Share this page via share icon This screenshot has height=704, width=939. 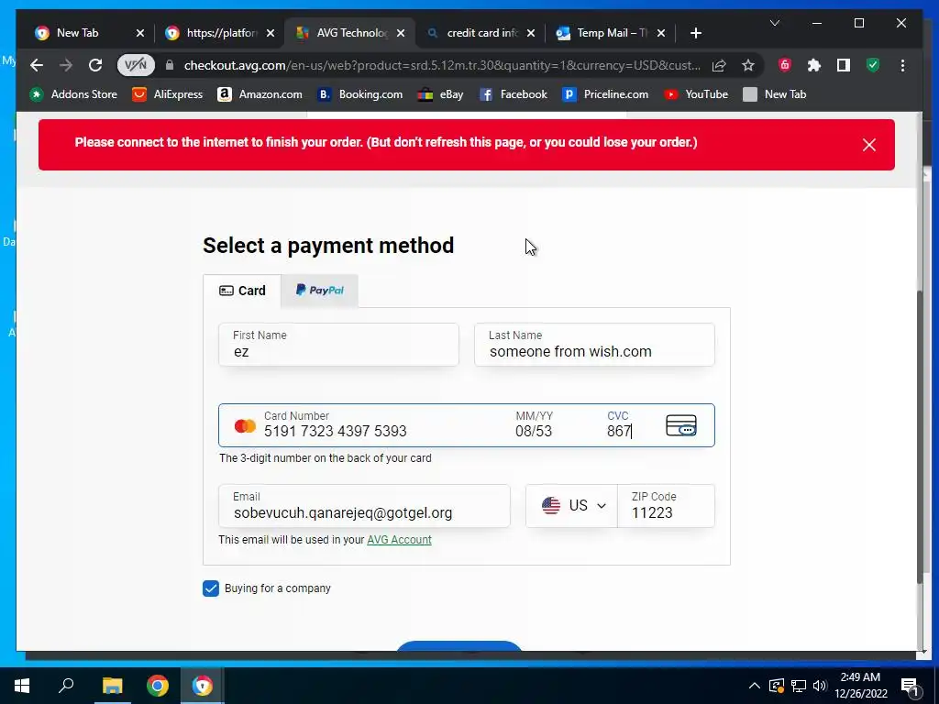(x=719, y=65)
